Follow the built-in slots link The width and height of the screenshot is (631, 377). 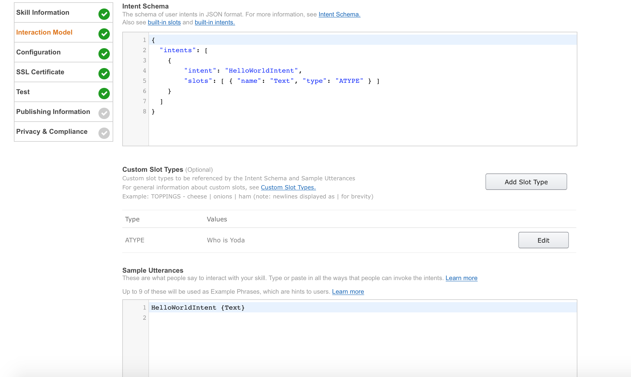164,22
